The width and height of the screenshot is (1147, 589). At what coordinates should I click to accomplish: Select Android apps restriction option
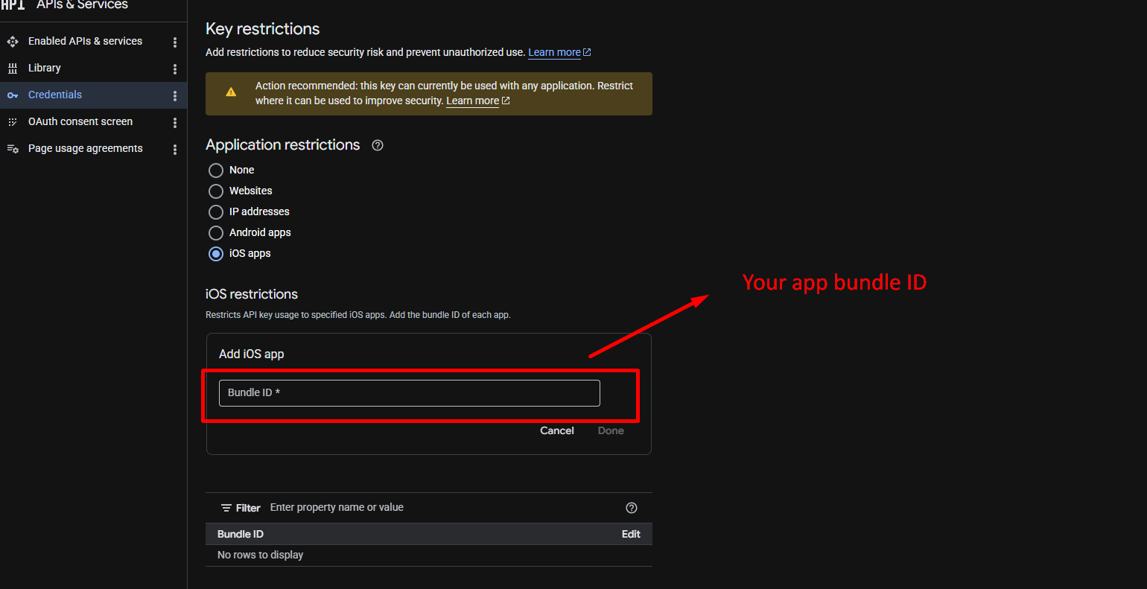[x=216, y=233]
